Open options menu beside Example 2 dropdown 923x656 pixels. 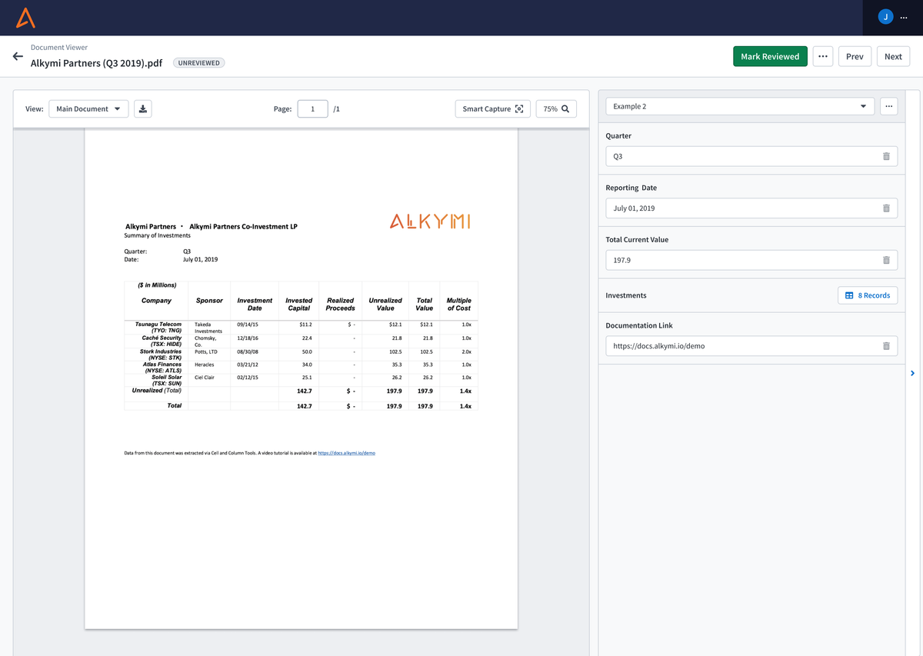coord(888,107)
